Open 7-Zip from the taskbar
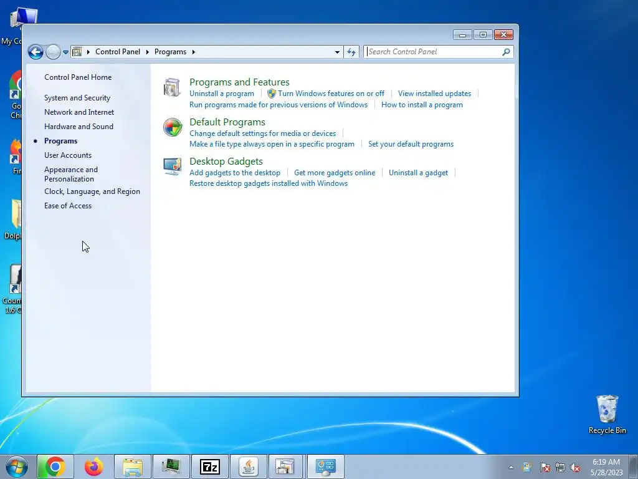This screenshot has width=638, height=479. coord(210,467)
